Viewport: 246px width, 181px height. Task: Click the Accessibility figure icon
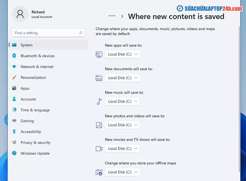click(14, 132)
